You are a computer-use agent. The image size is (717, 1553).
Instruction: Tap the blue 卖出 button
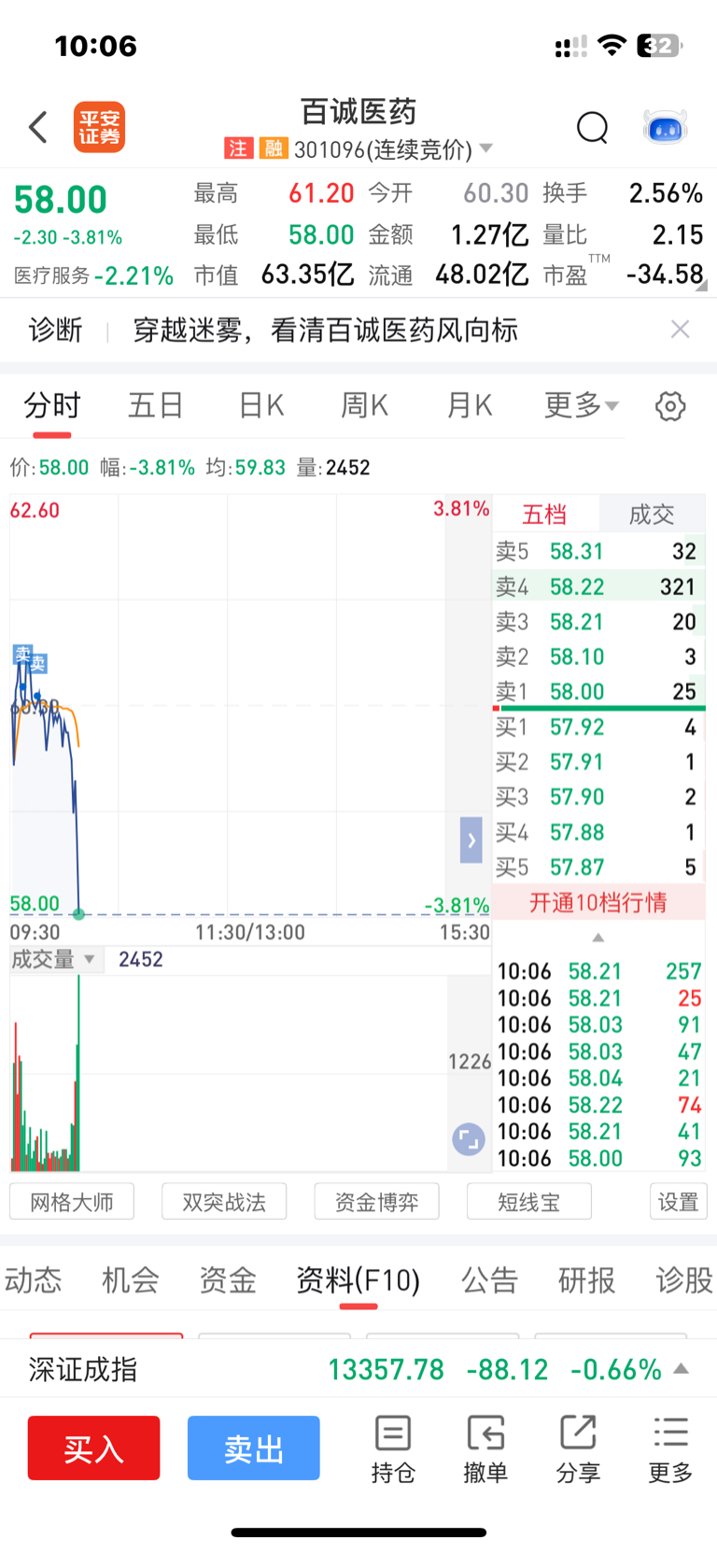click(x=254, y=1448)
